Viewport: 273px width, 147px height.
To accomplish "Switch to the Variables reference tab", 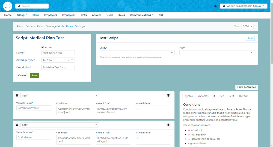I will [x=203, y=96].
